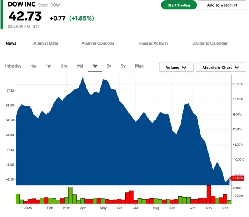Select the 3y chart range
Screen dimensions: 249x217
point(109,66)
